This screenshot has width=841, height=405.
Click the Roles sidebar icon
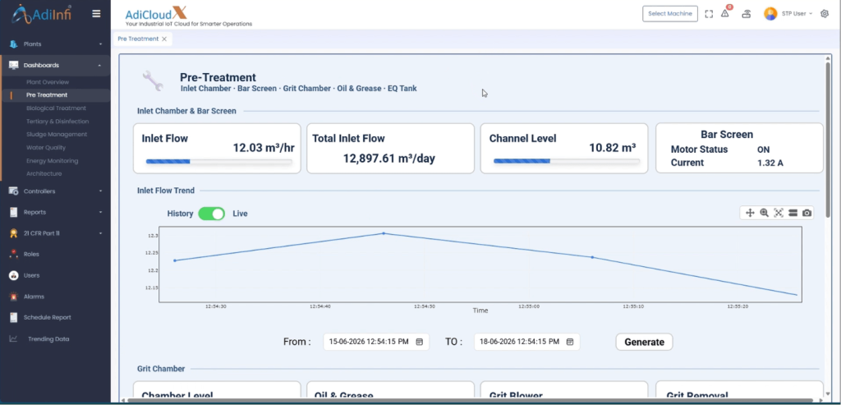[x=14, y=255]
